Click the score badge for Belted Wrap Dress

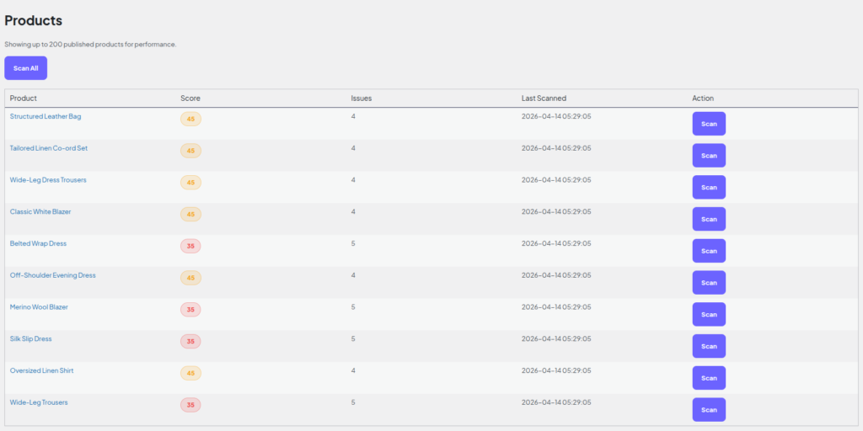[190, 247]
